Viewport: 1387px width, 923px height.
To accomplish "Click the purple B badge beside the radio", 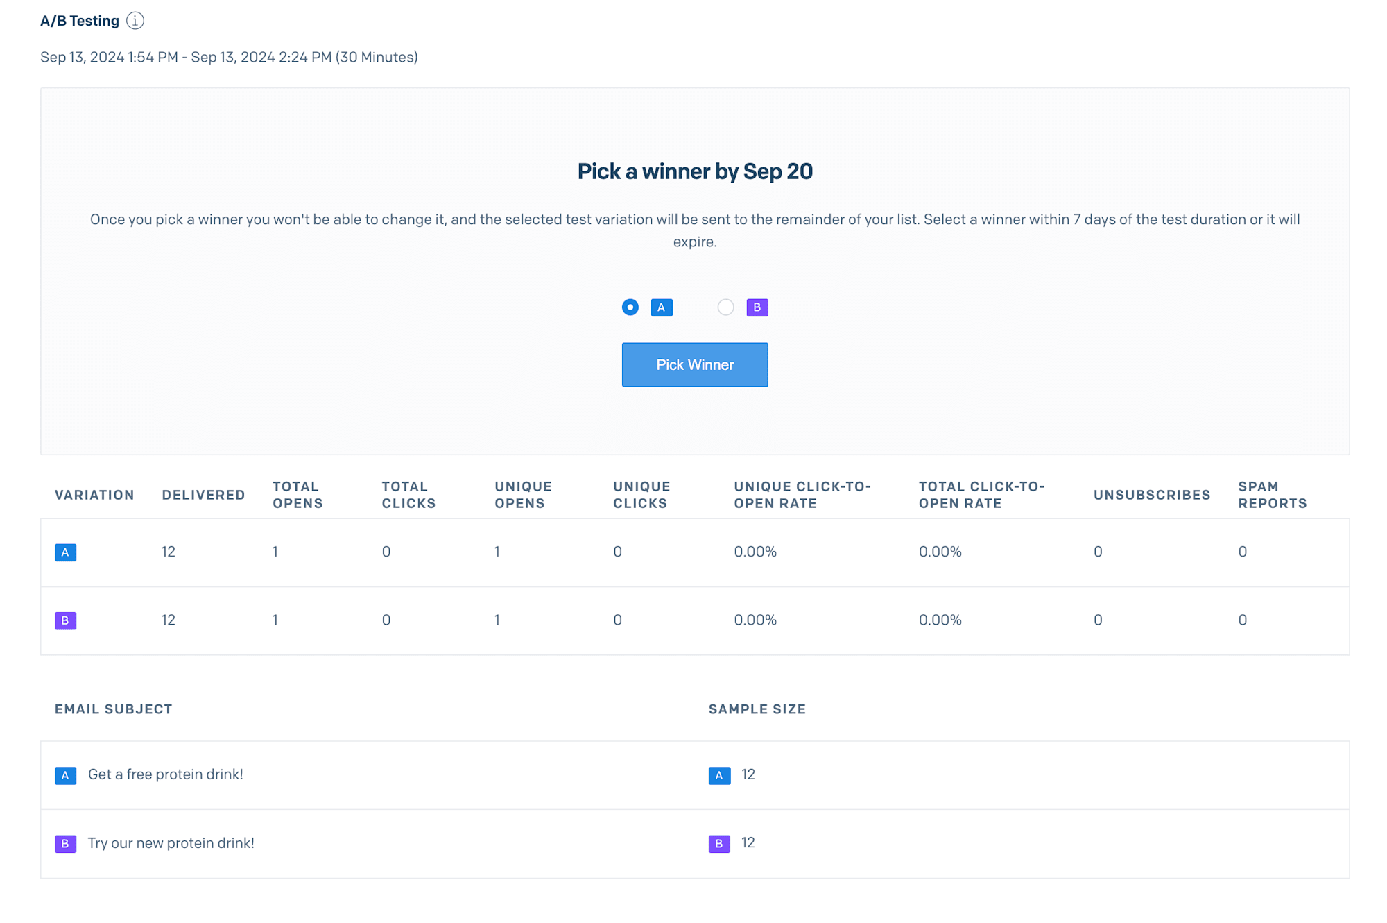I will pos(757,307).
